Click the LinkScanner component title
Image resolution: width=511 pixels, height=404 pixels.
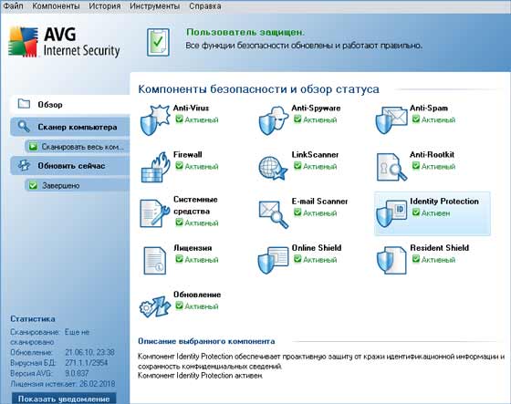[x=315, y=154]
